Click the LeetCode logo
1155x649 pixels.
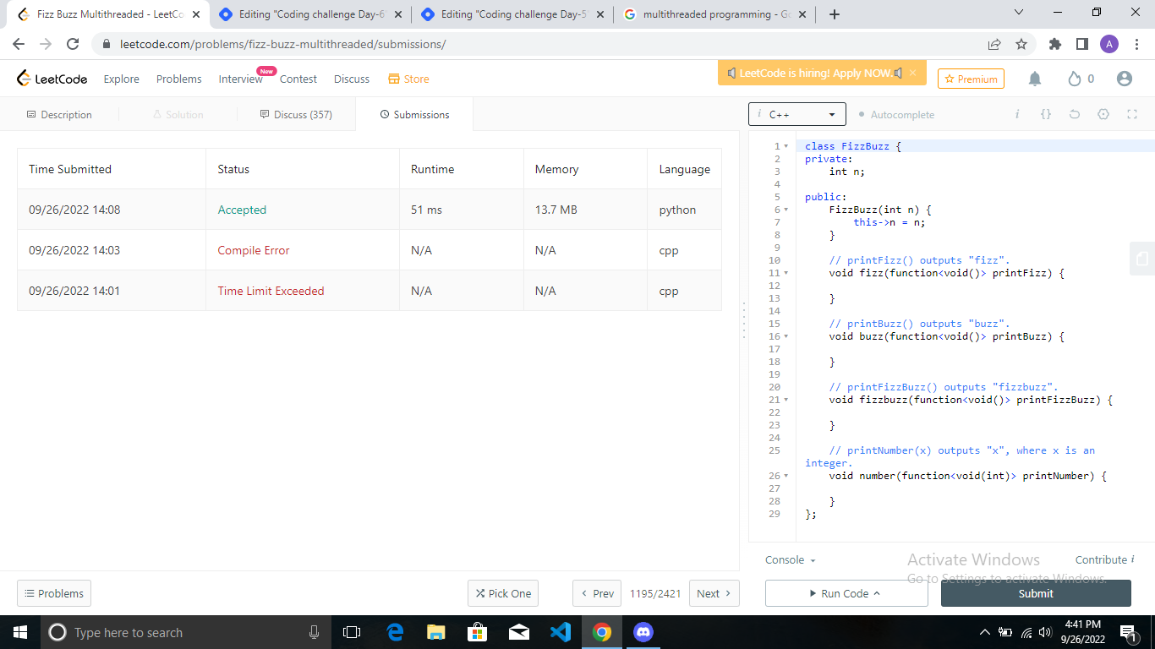point(52,79)
